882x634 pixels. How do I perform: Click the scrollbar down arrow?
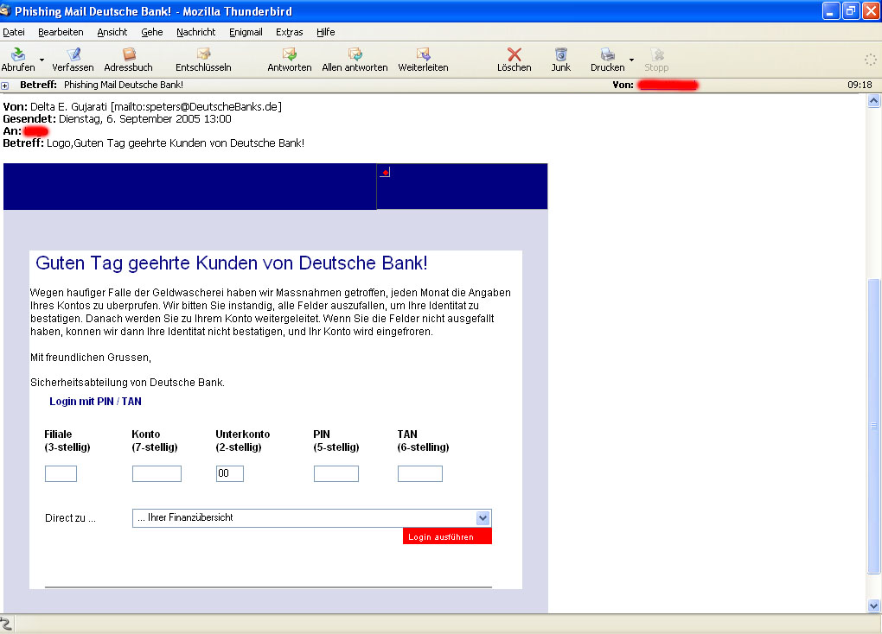click(873, 605)
